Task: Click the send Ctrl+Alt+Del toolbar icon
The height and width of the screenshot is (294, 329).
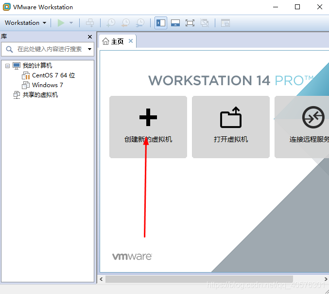Action: pyautogui.click(x=90, y=23)
